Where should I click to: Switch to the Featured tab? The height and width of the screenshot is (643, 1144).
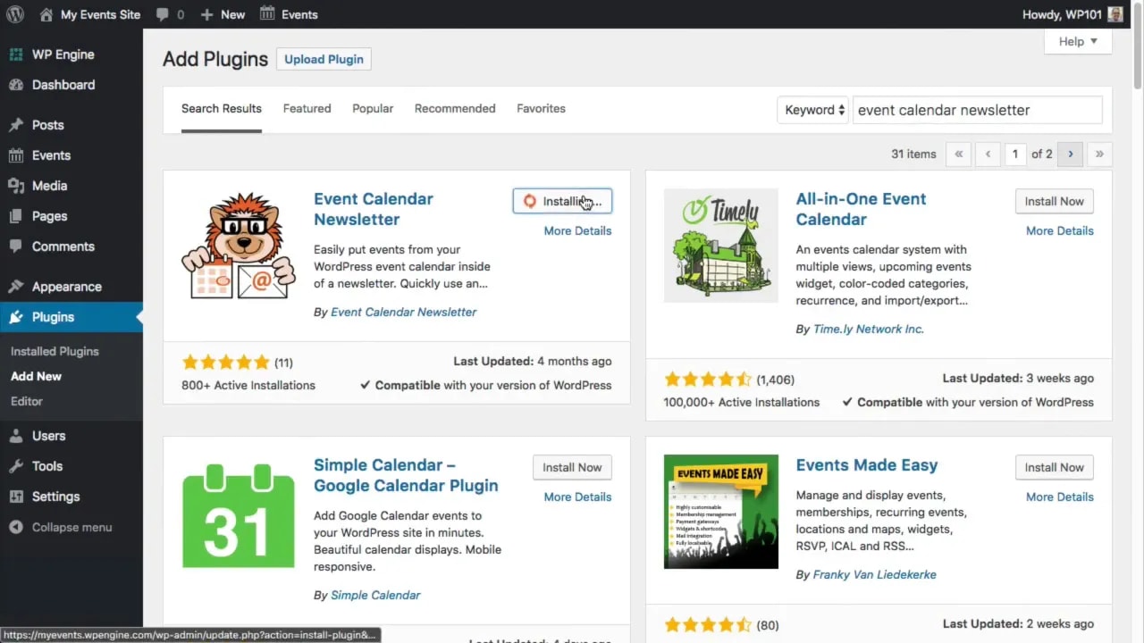tap(307, 109)
